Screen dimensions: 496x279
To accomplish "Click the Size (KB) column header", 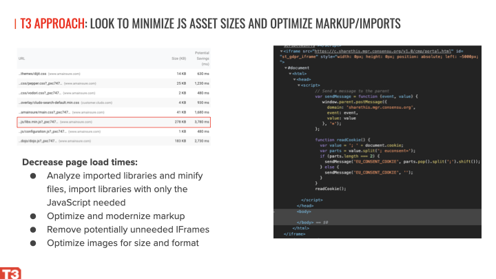I will 178,58.
